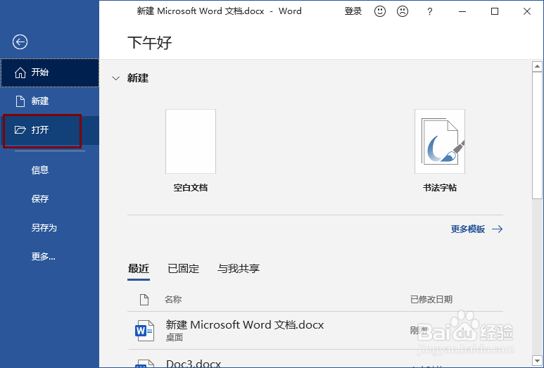544x368 pixels.
Task: Open help with the question mark icon
Action: click(429, 11)
